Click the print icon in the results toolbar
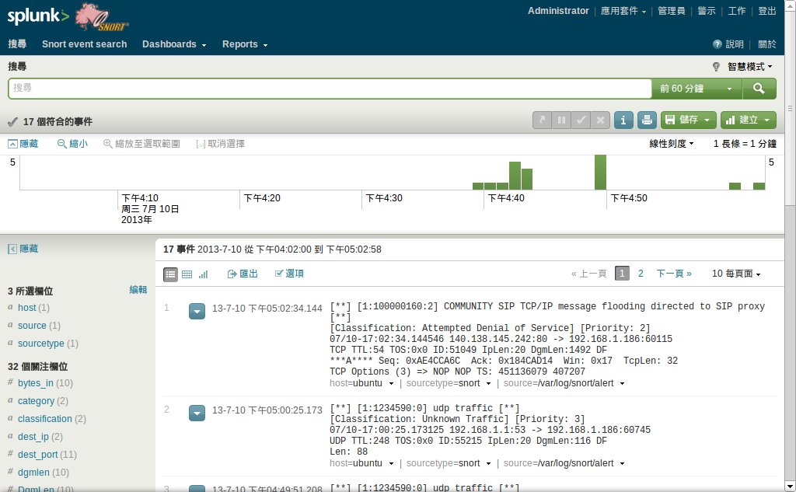Viewport: 796px width, 492px height. point(646,120)
